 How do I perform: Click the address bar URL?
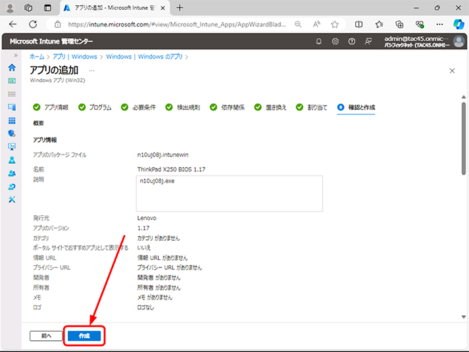tap(177, 24)
